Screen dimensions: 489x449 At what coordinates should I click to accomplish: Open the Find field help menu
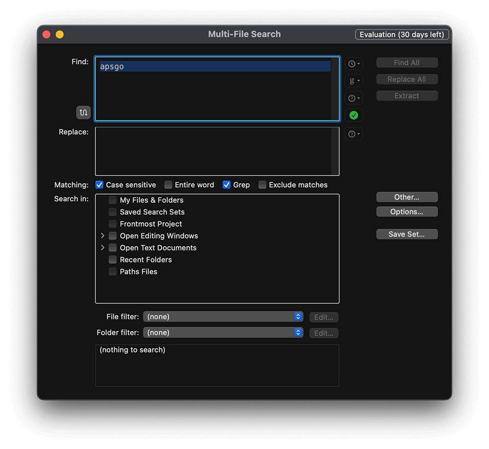(x=354, y=98)
